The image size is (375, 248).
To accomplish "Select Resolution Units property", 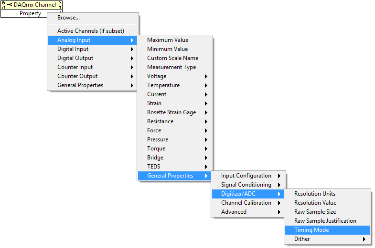I will (x=327, y=194).
